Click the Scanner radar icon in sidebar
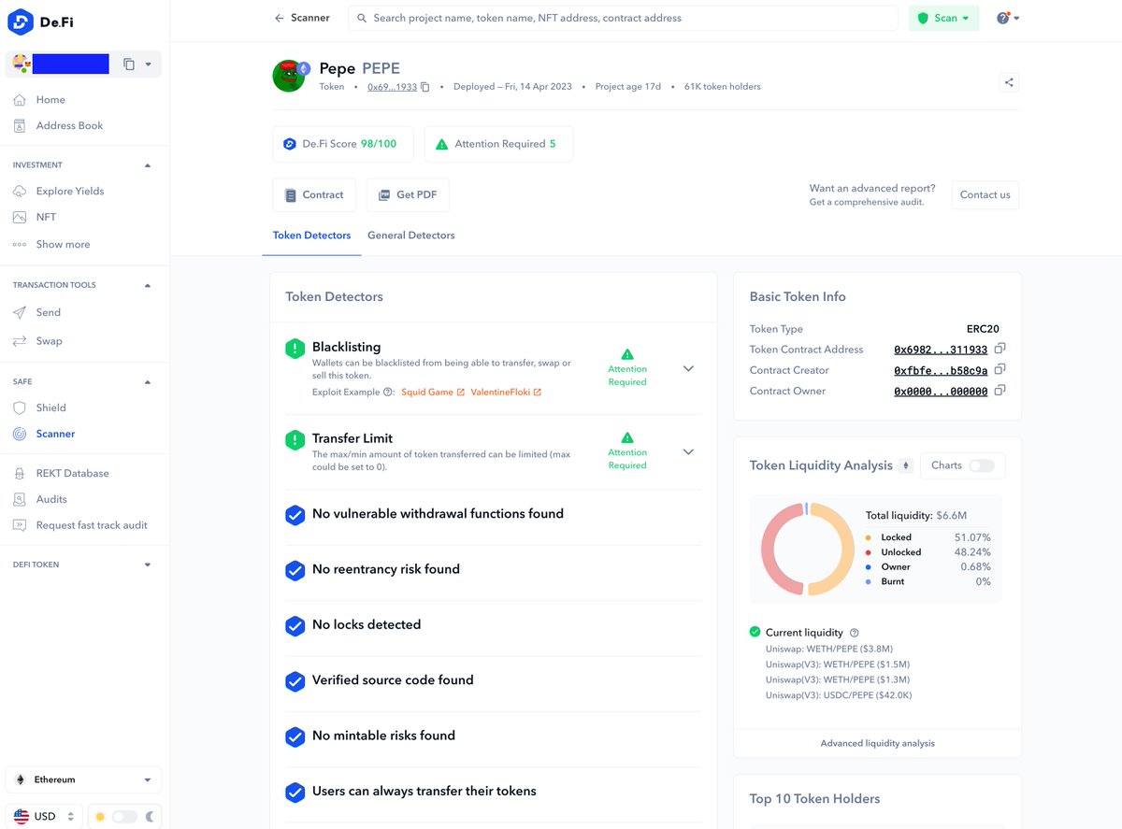This screenshot has height=829, width=1122. coord(20,434)
